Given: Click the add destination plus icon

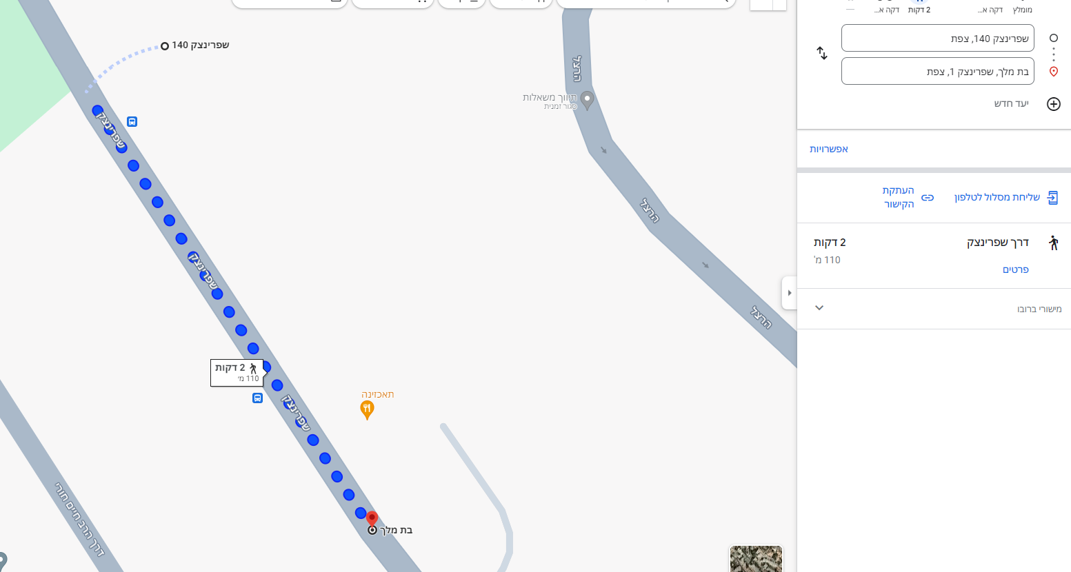Looking at the screenshot, I should [x=1054, y=104].
